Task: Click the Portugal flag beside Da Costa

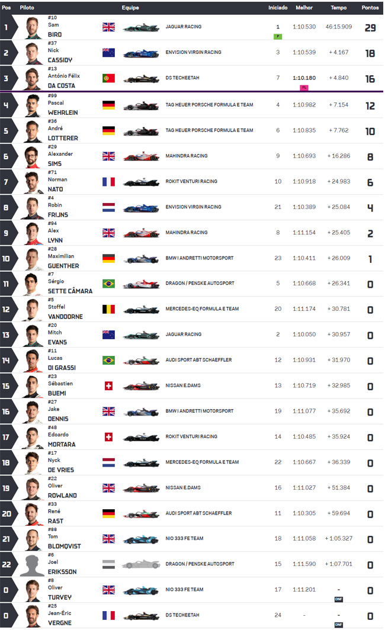Action: (108, 78)
